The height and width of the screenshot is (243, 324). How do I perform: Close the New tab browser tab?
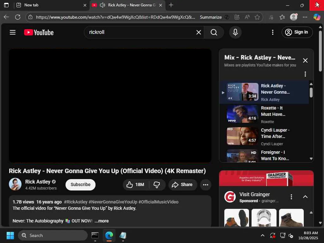pos(85,5)
